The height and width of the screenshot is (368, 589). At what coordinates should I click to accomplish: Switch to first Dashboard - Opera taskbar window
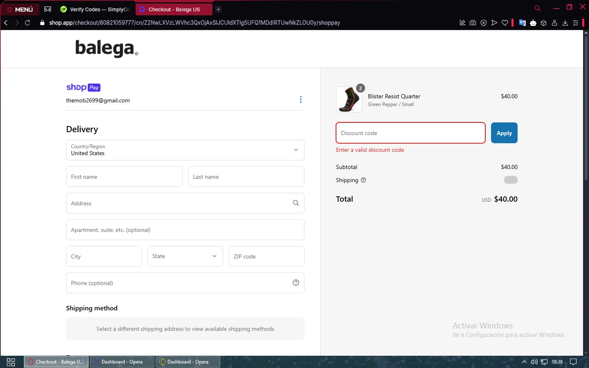click(122, 362)
